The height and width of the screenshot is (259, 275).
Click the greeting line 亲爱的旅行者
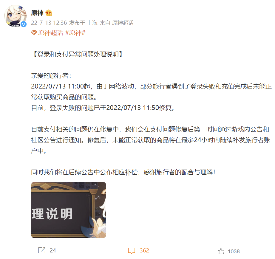point(51,76)
